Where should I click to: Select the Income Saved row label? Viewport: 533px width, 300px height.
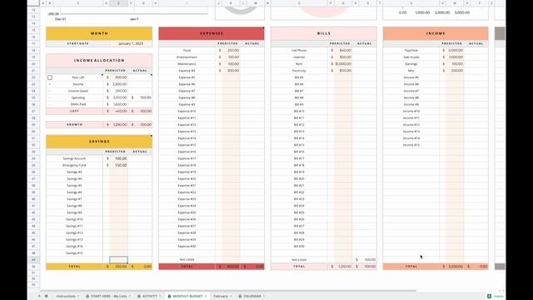(x=78, y=91)
